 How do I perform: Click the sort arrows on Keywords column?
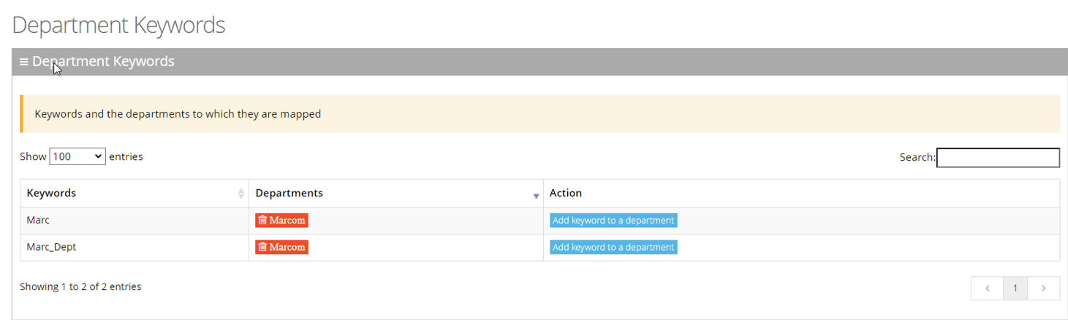(241, 194)
